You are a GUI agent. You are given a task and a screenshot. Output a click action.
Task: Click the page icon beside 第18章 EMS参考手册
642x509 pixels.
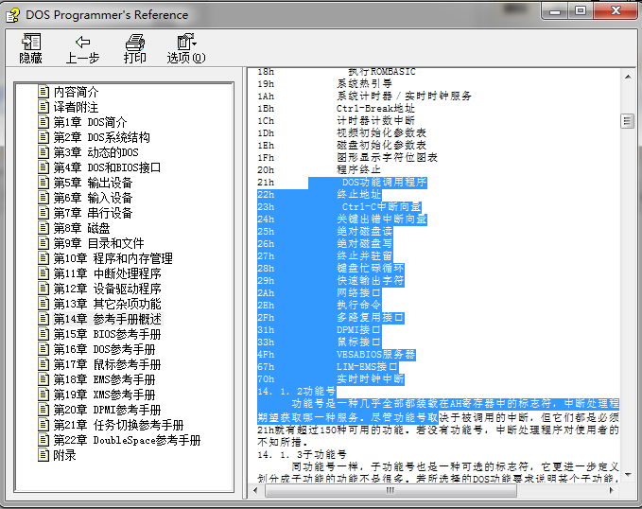click(x=43, y=379)
